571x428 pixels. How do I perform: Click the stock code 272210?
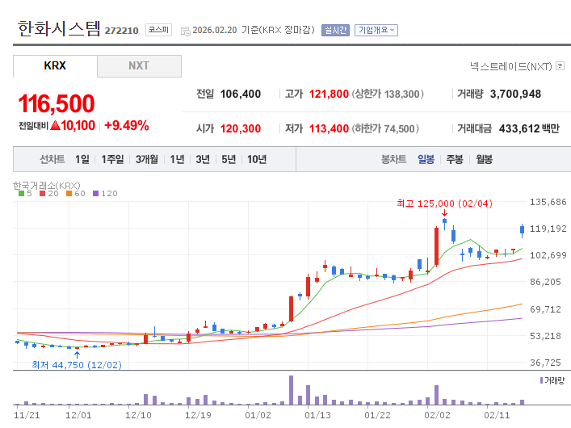click(x=122, y=31)
